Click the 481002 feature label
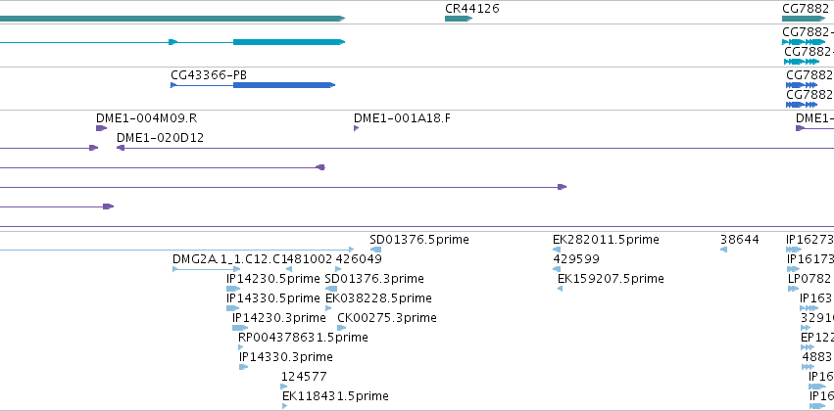 point(309,259)
